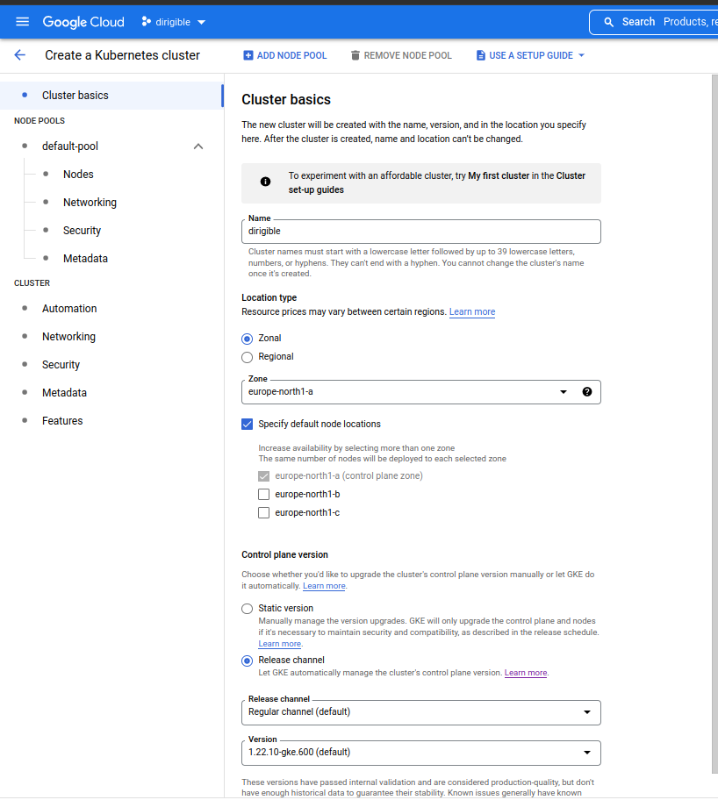Click the REMOVE NODE POOL trash icon

pos(355,55)
